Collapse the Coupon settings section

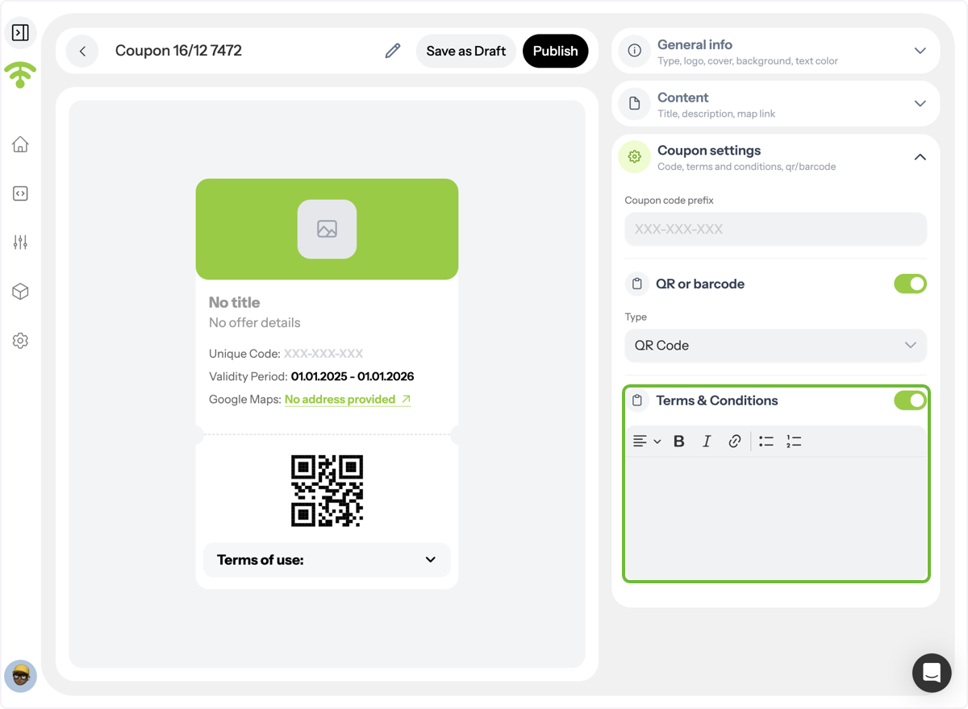coord(920,157)
